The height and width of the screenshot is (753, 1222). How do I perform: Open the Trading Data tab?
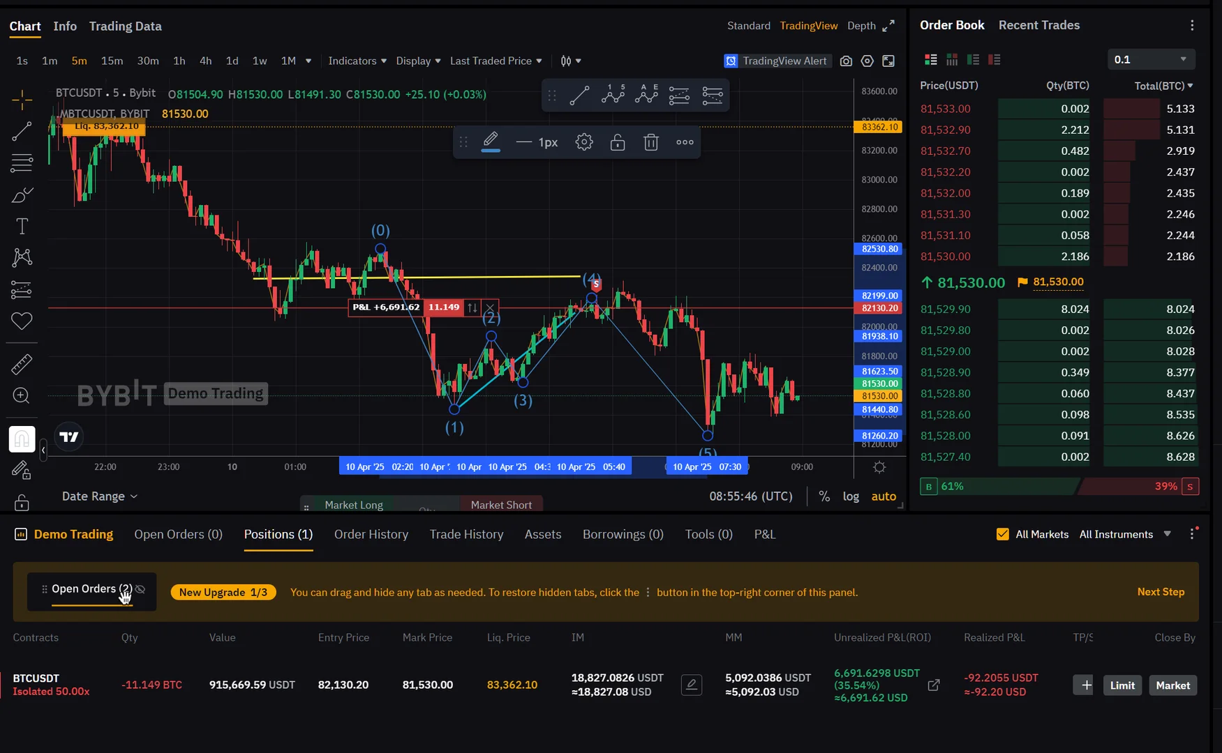(126, 26)
